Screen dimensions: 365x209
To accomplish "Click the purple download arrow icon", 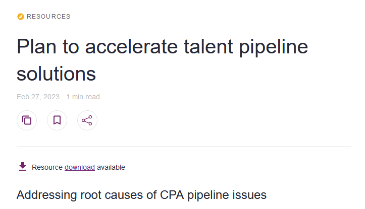I will [22, 167].
